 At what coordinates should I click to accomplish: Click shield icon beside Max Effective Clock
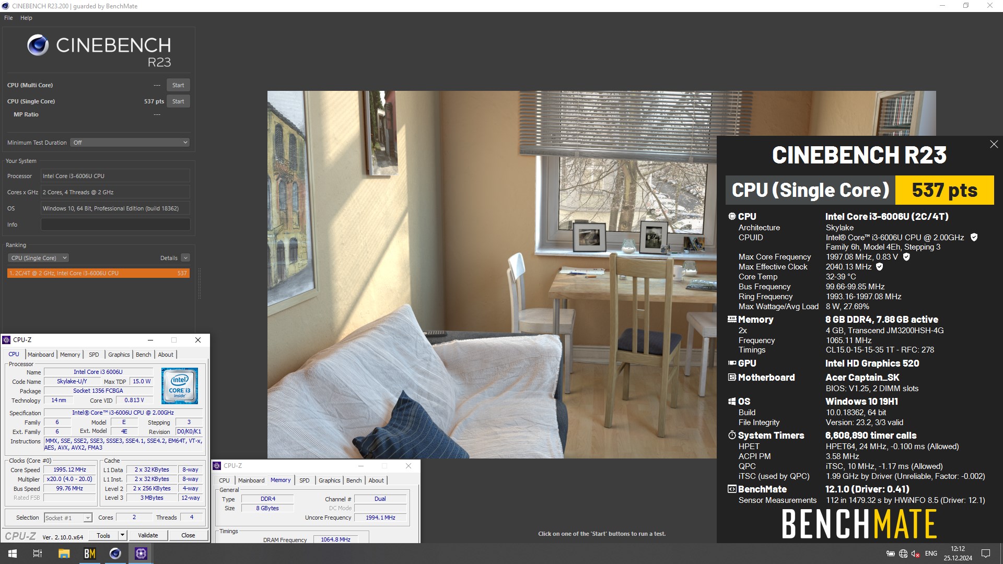coord(879,267)
